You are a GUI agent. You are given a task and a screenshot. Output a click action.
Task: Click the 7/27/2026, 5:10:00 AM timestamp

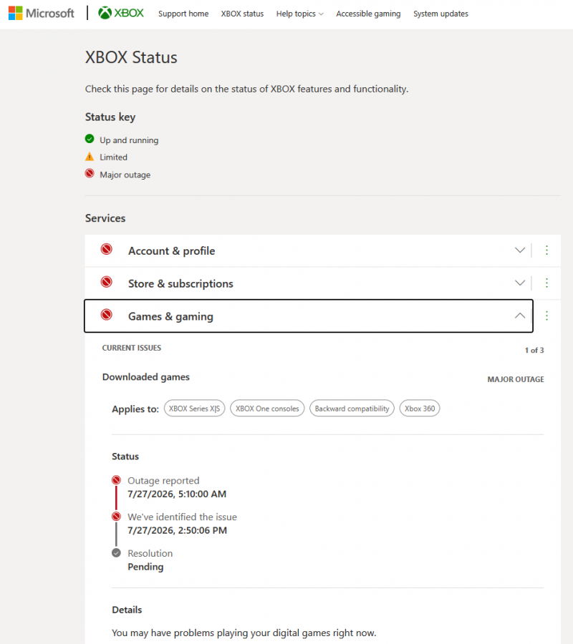click(x=177, y=494)
